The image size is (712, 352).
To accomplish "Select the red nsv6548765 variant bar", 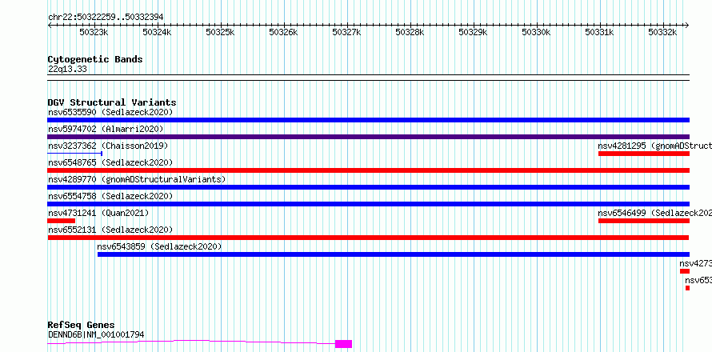I will (x=368, y=170).
